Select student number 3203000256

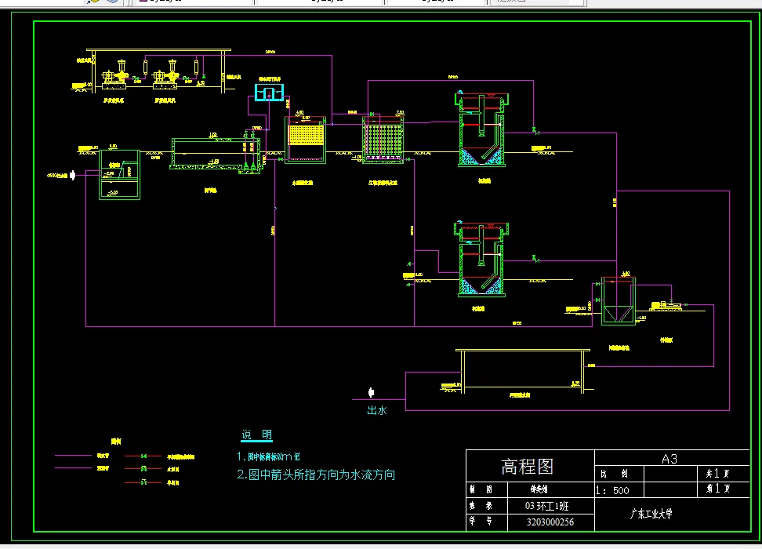click(x=550, y=522)
